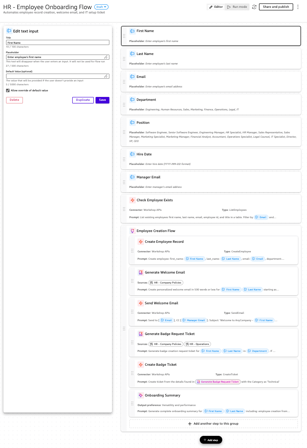307x448 pixels.
Task: Open the Draft status dropdown
Action: pos(102,7)
